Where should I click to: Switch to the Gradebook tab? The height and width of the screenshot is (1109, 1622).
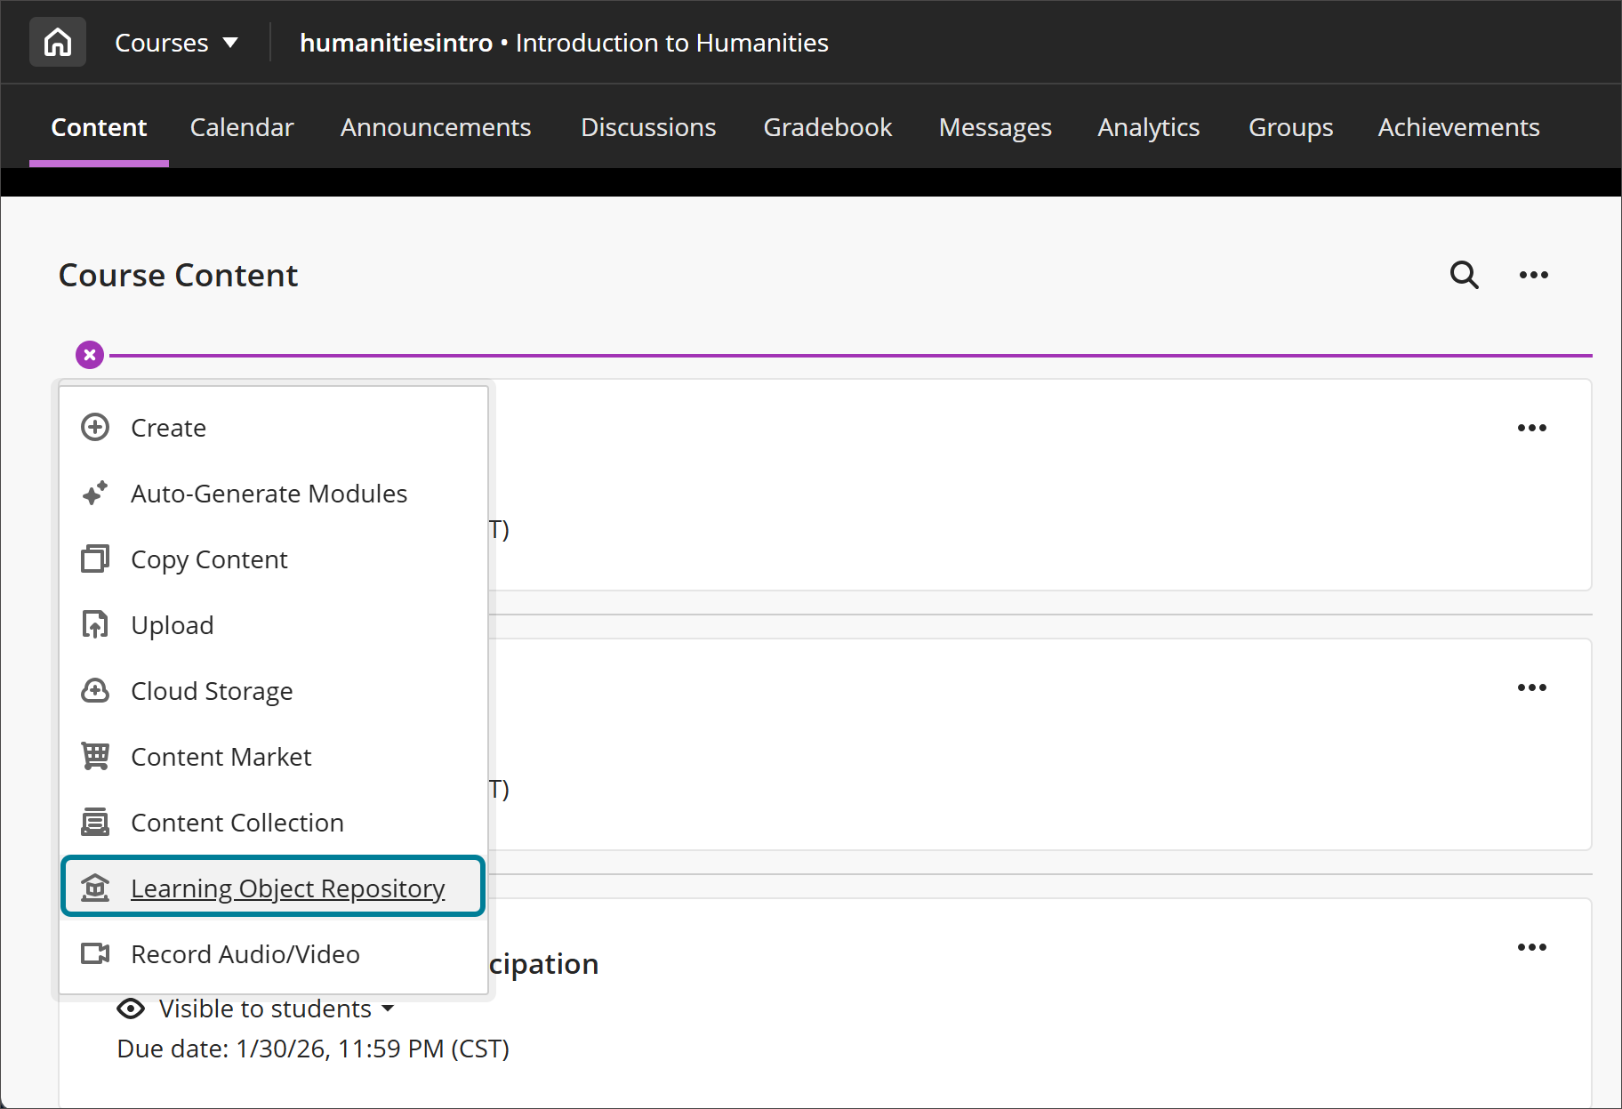827,126
